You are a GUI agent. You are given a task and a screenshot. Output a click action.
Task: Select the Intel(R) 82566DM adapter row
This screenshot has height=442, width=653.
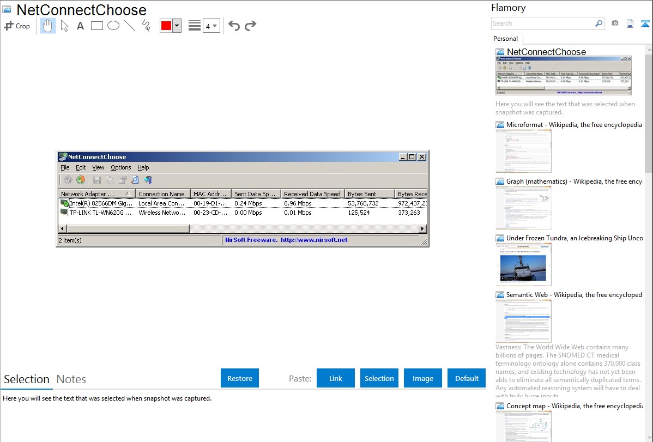point(243,203)
